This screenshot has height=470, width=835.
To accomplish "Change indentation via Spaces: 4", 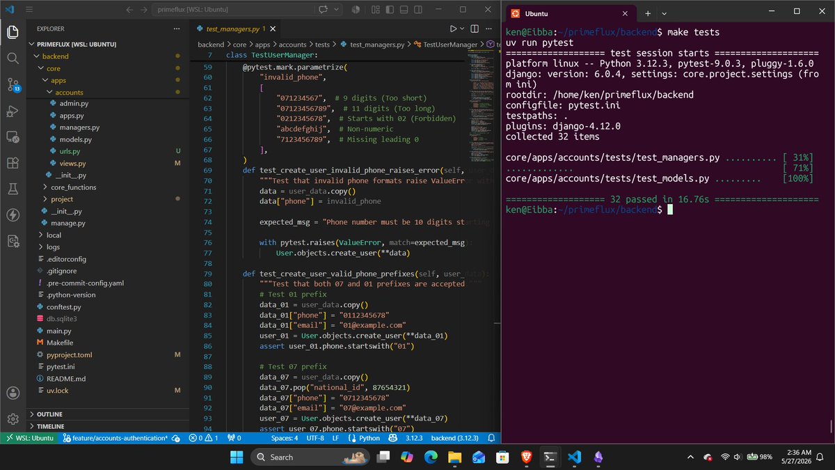I will 285,438.
